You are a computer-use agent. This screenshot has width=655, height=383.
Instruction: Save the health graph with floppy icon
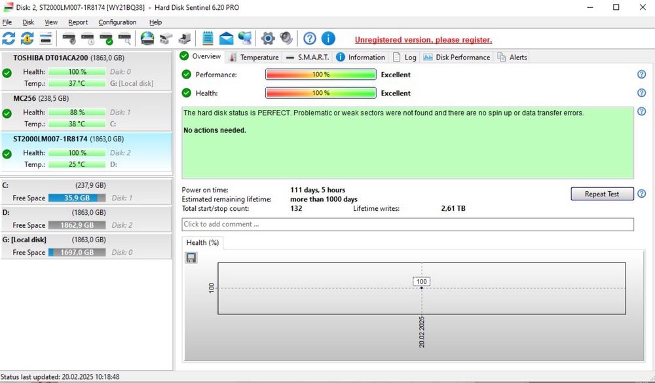point(191,258)
